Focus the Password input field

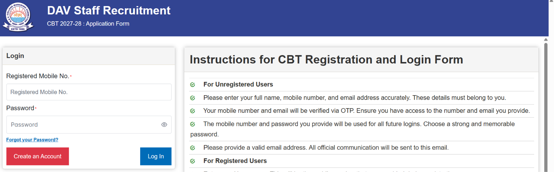click(89, 125)
